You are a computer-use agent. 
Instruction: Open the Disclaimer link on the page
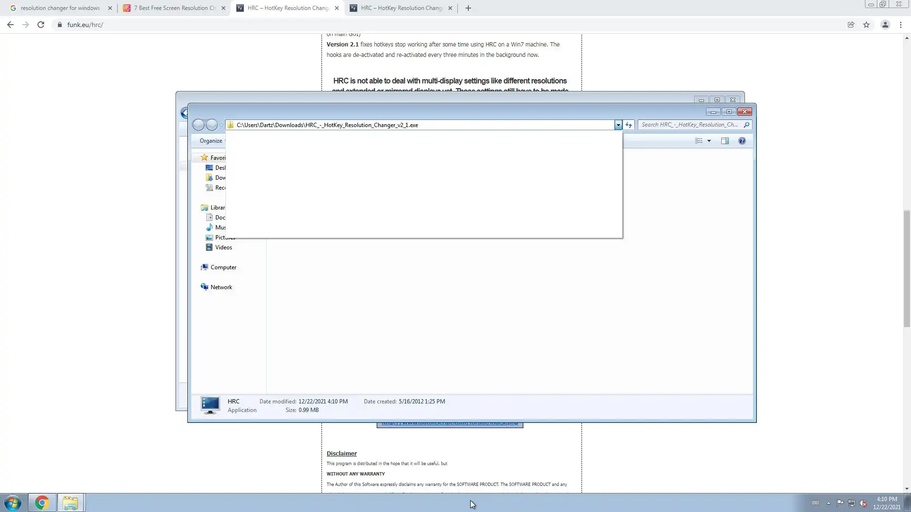pos(341,453)
